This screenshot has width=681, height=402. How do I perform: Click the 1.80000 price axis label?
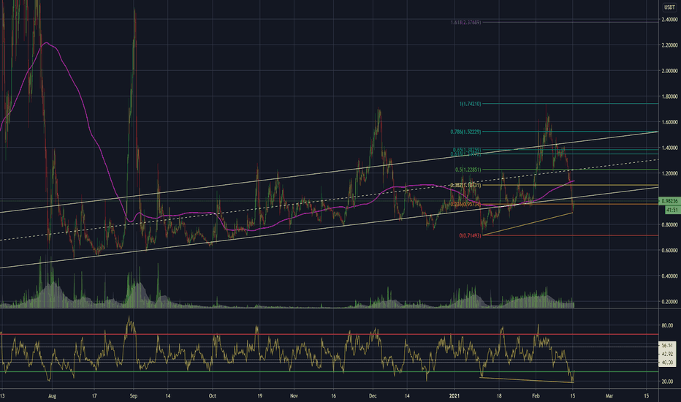click(x=669, y=96)
